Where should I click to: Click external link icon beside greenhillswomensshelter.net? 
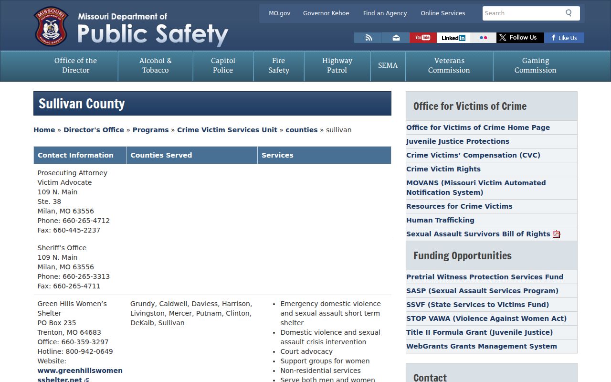[x=87, y=380]
